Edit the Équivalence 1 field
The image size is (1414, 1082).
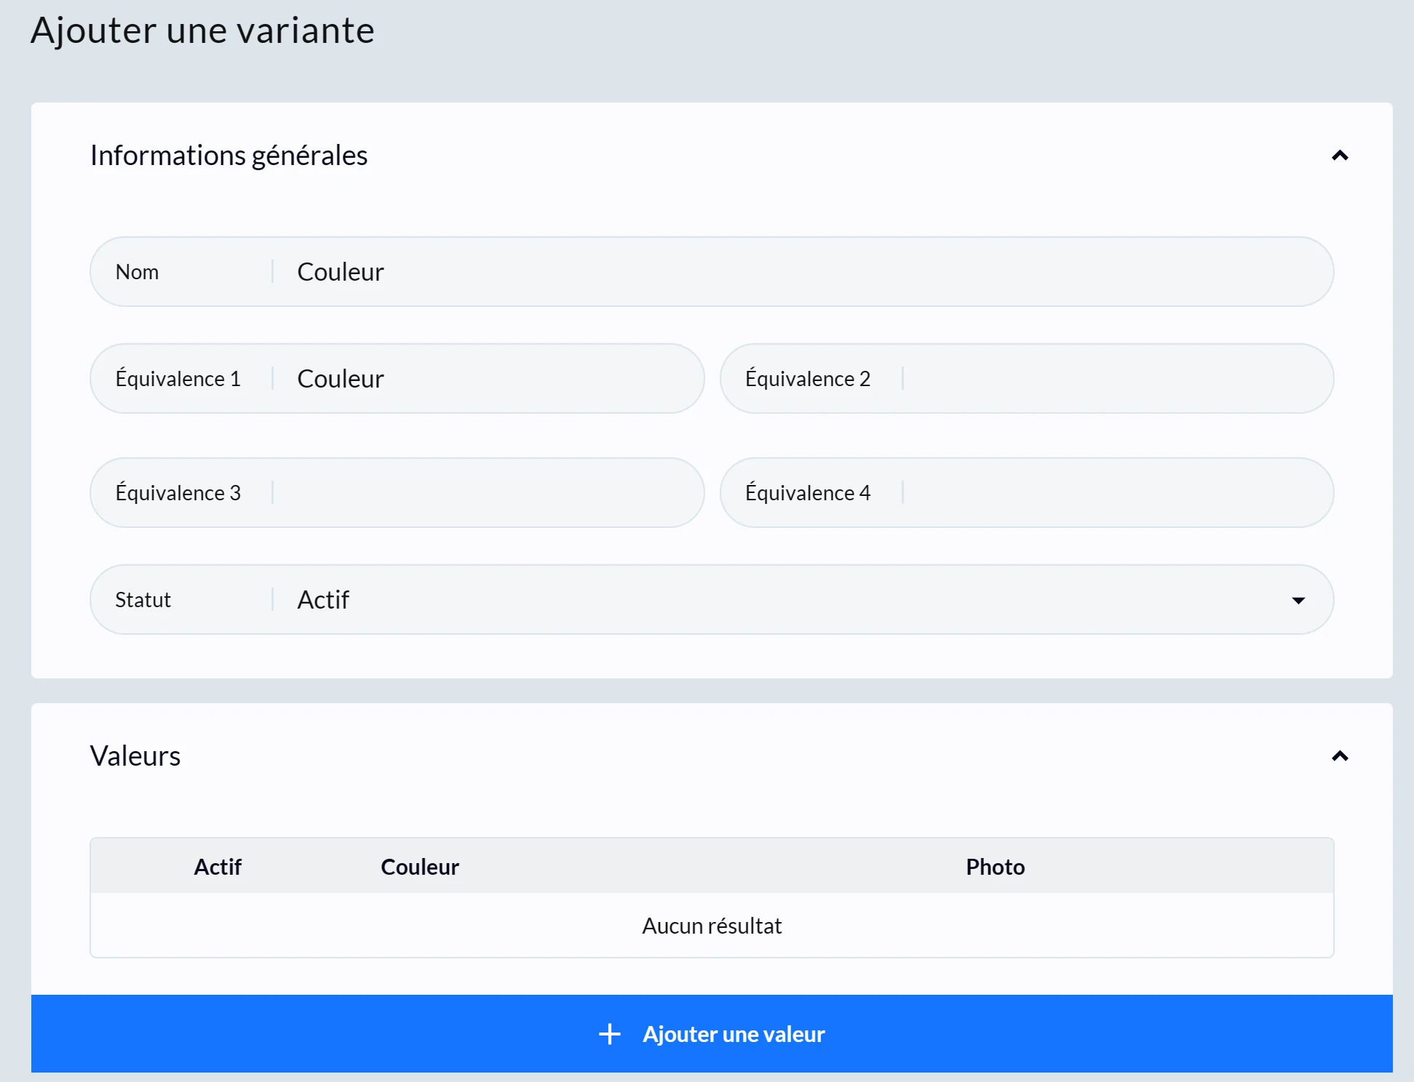point(397,378)
